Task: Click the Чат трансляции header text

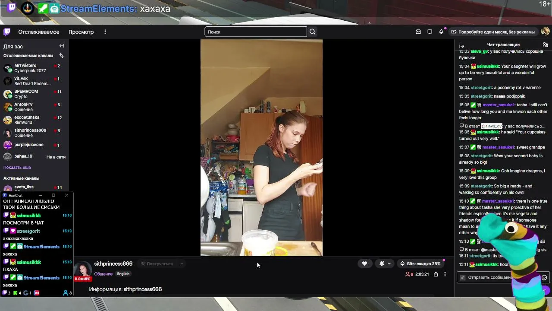Action: click(503, 44)
